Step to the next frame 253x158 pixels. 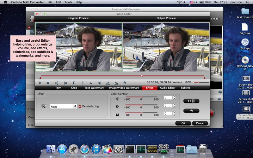pos(65,83)
